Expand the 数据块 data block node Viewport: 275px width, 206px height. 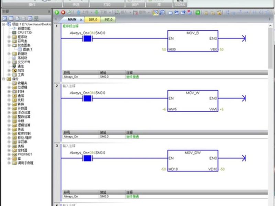(9, 54)
